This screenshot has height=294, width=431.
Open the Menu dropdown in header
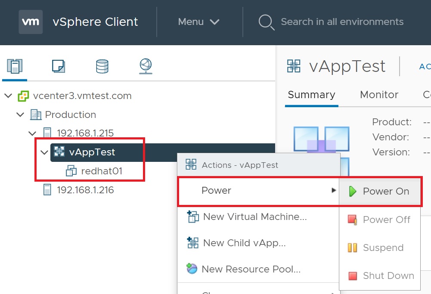point(198,22)
